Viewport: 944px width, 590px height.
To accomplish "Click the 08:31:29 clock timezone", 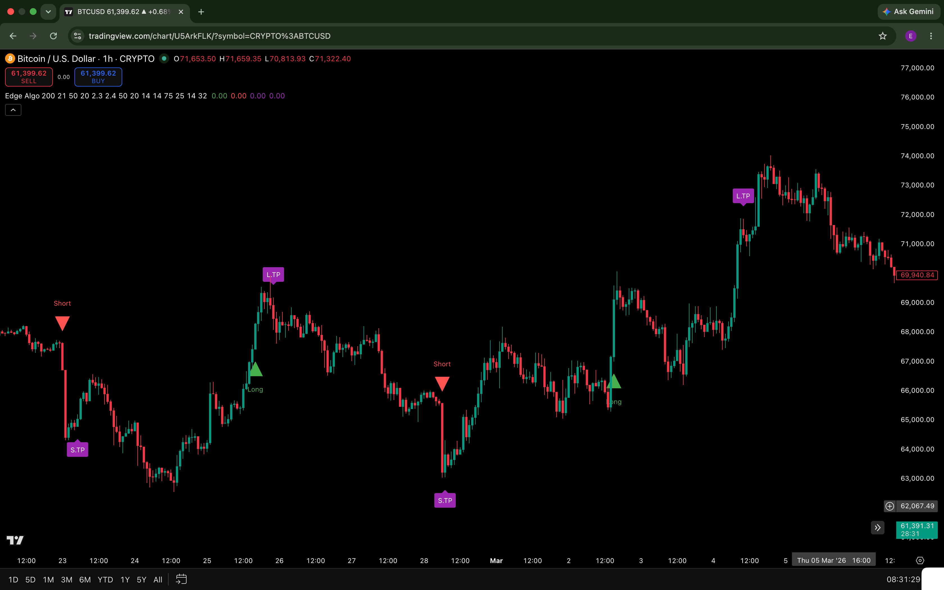I will (903, 579).
